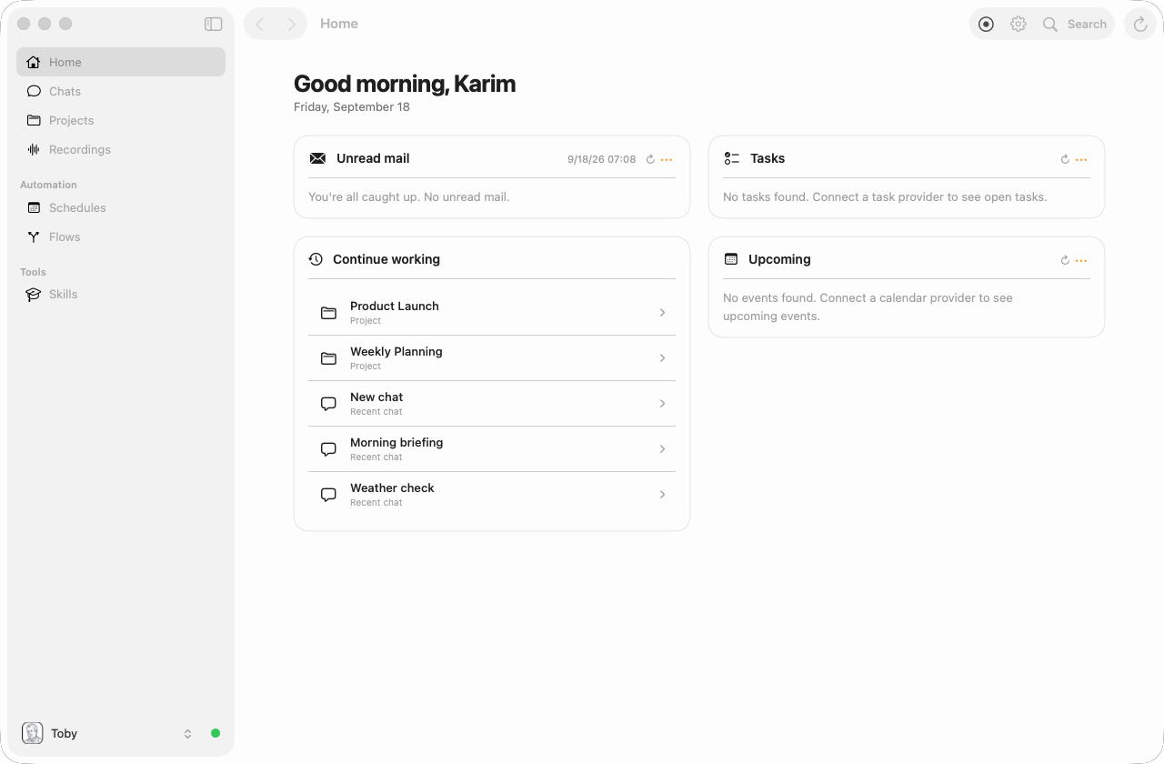This screenshot has height=764, width=1164.
Task: Open Projects in the sidebar
Action: pos(121,120)
